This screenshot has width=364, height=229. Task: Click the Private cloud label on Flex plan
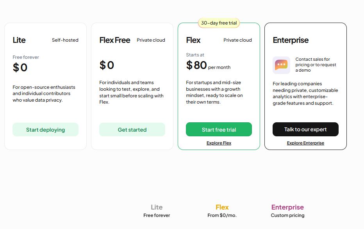[237, 40]
